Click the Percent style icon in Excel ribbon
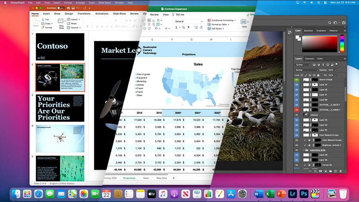Image resolution: width=359 pixels, height=202 pixels. 183,28
